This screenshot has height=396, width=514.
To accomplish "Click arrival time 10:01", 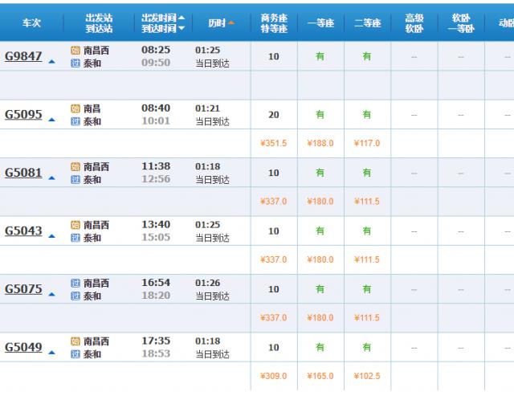I will 156,121.
